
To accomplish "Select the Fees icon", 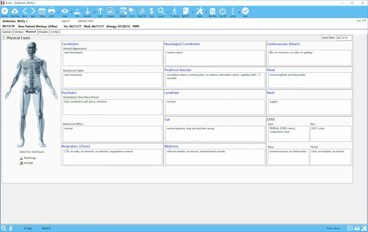I will tap(151, 12).
